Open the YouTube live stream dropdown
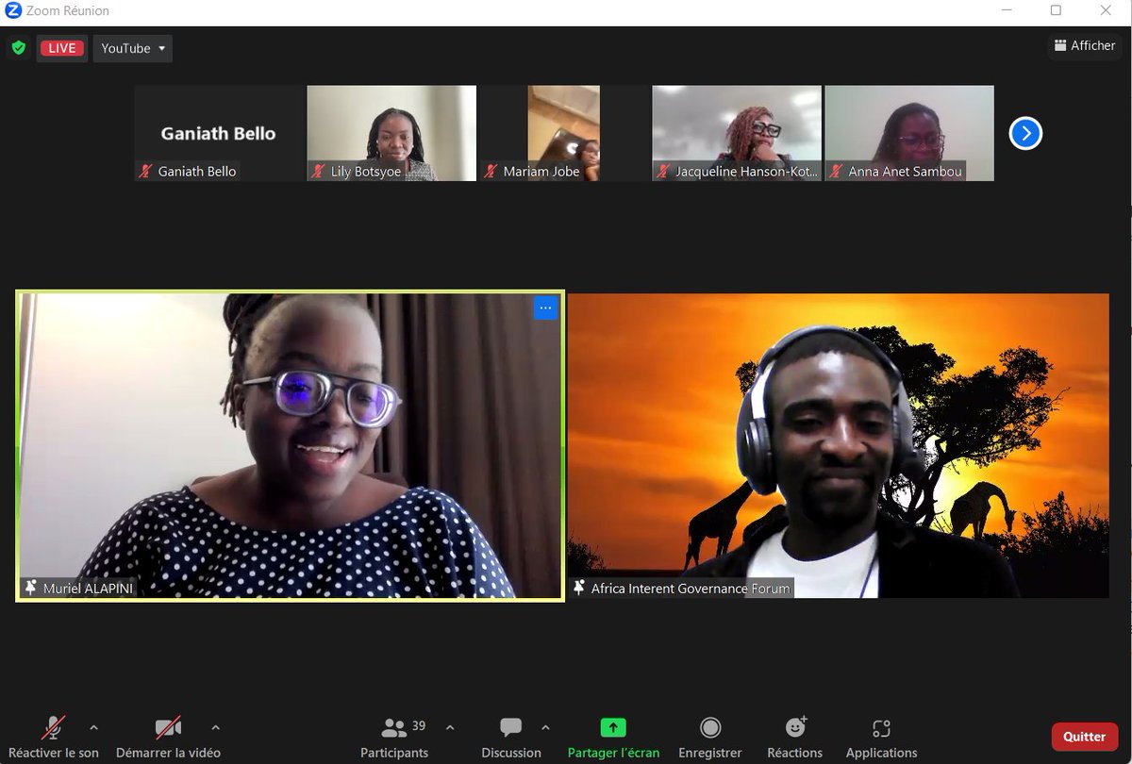Image resolution: width=1132 pixels, height=764 pixels. tap(133, 48)
